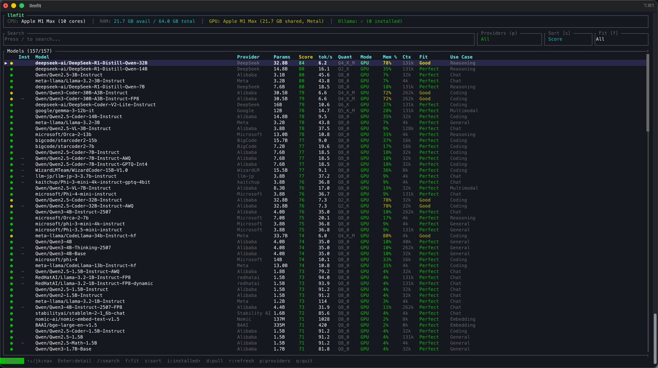The width and height of the screenshot is (658, 368).
Task: Click the green status dot for BAAI/bge-large-en-v1.5
Action: point(11,325)
